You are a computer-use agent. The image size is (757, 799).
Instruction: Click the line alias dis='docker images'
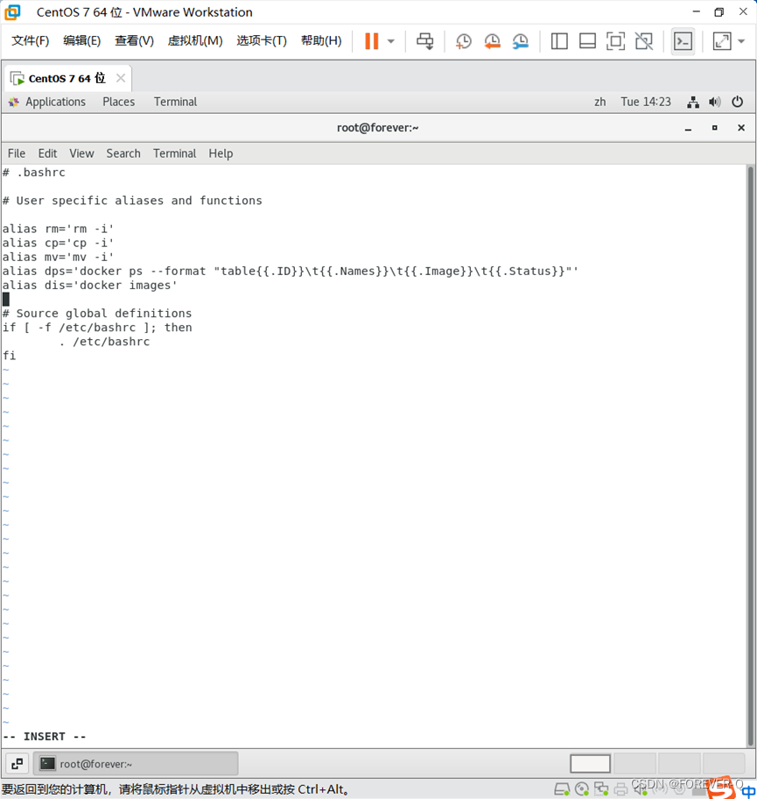[89, 286]
